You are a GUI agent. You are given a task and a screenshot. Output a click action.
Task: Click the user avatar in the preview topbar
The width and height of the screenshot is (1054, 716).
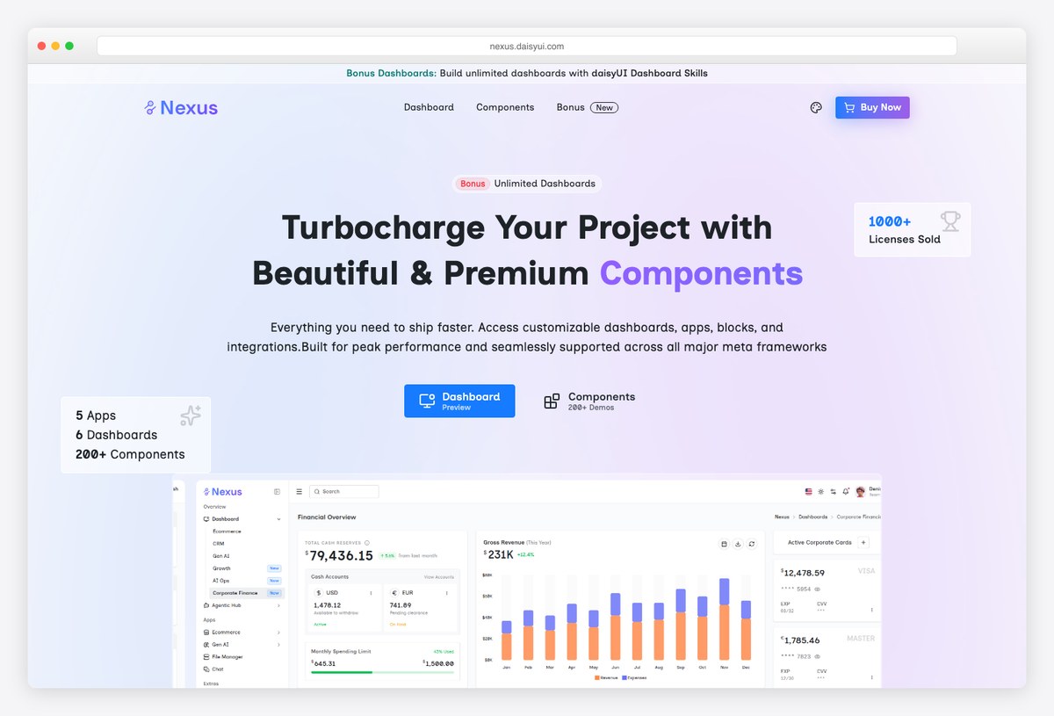tap(861, 492)
